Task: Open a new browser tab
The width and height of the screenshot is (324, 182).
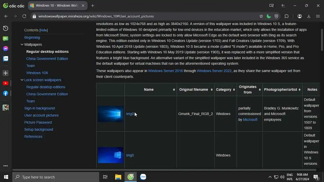Action: click(x=93, y=6)
